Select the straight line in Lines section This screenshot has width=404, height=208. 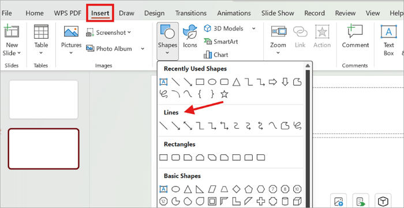coord(164,126)
